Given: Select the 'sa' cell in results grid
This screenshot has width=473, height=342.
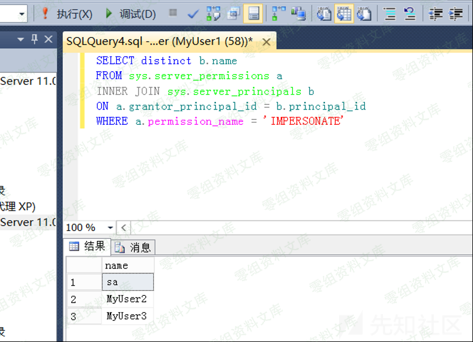Looking at the screenshot, I should (x=128, y=282).
